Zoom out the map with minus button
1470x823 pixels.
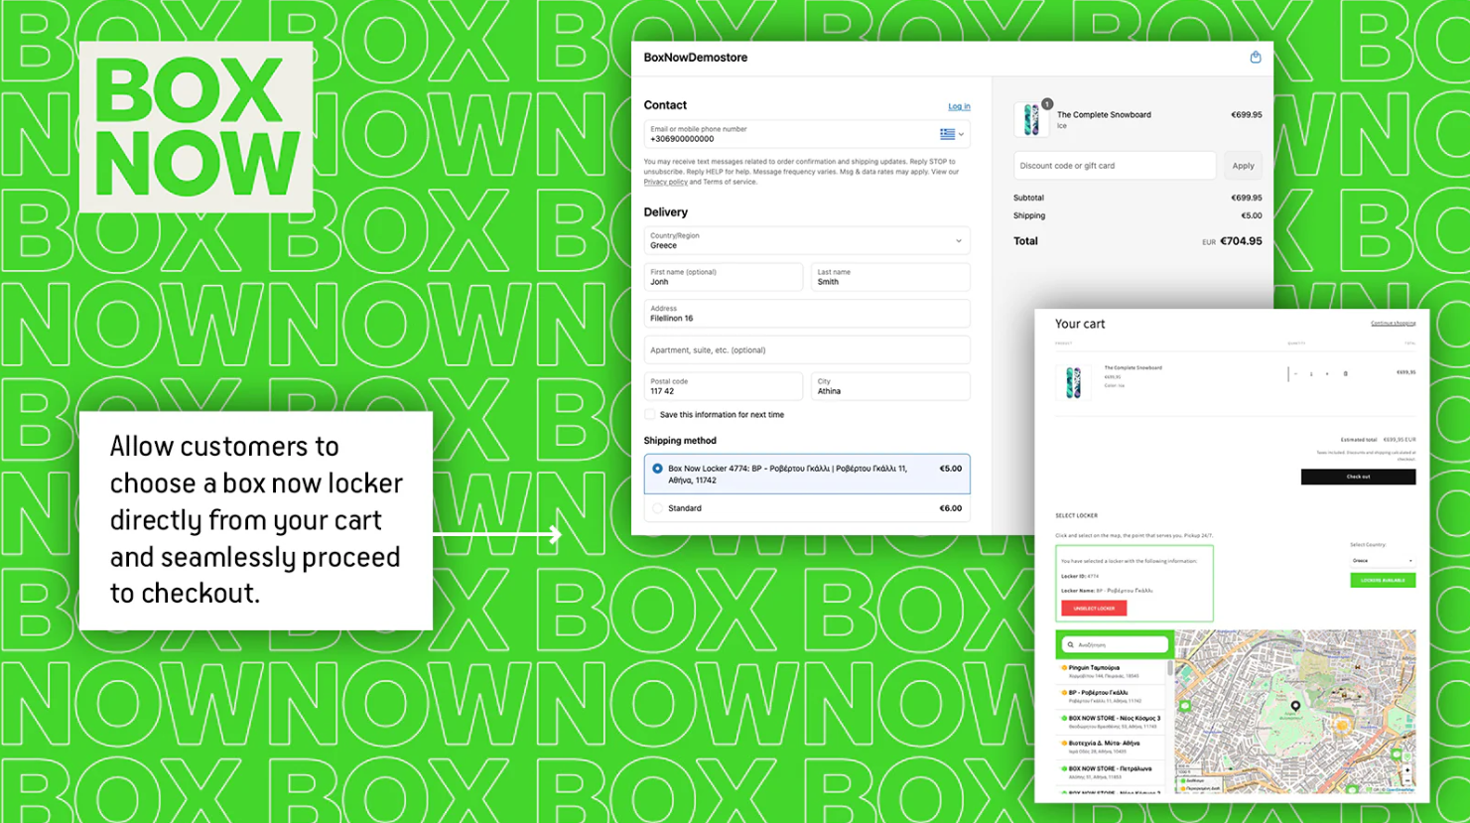[x=1407, y=780]
